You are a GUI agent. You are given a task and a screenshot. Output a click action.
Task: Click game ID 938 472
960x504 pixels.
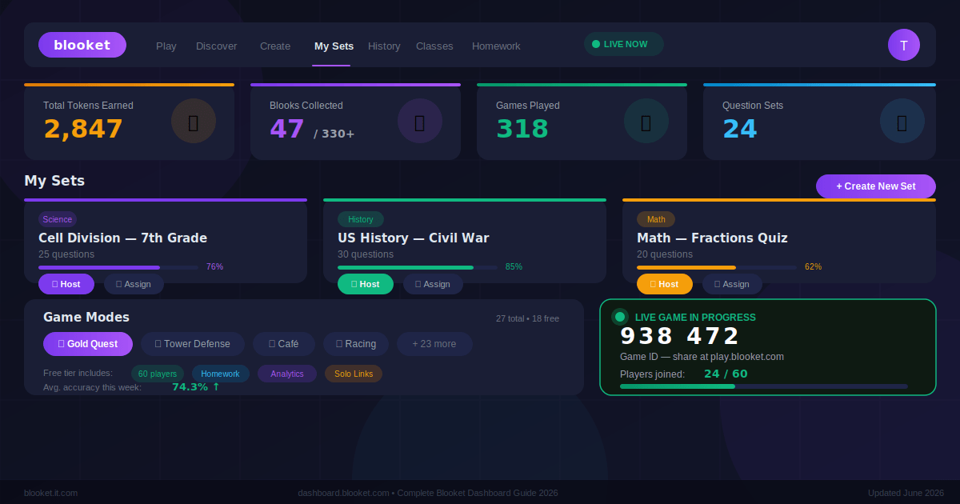click(680, 336)
